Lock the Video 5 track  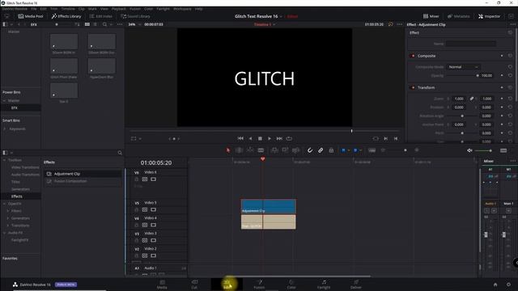pyautogui.click(x=137, y=210)
